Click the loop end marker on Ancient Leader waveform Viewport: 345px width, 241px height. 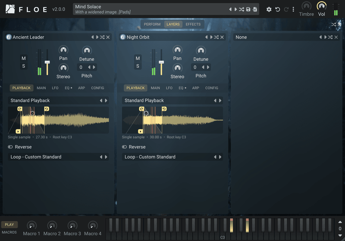[x=47, y=109]
